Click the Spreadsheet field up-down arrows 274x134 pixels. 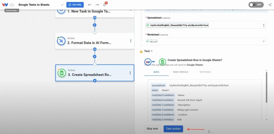pyautogui.click(x=264, y=25)
